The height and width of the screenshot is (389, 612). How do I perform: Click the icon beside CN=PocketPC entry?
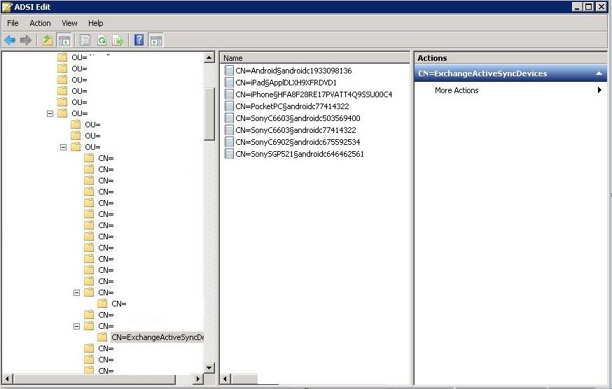click(x=229, y=106)
